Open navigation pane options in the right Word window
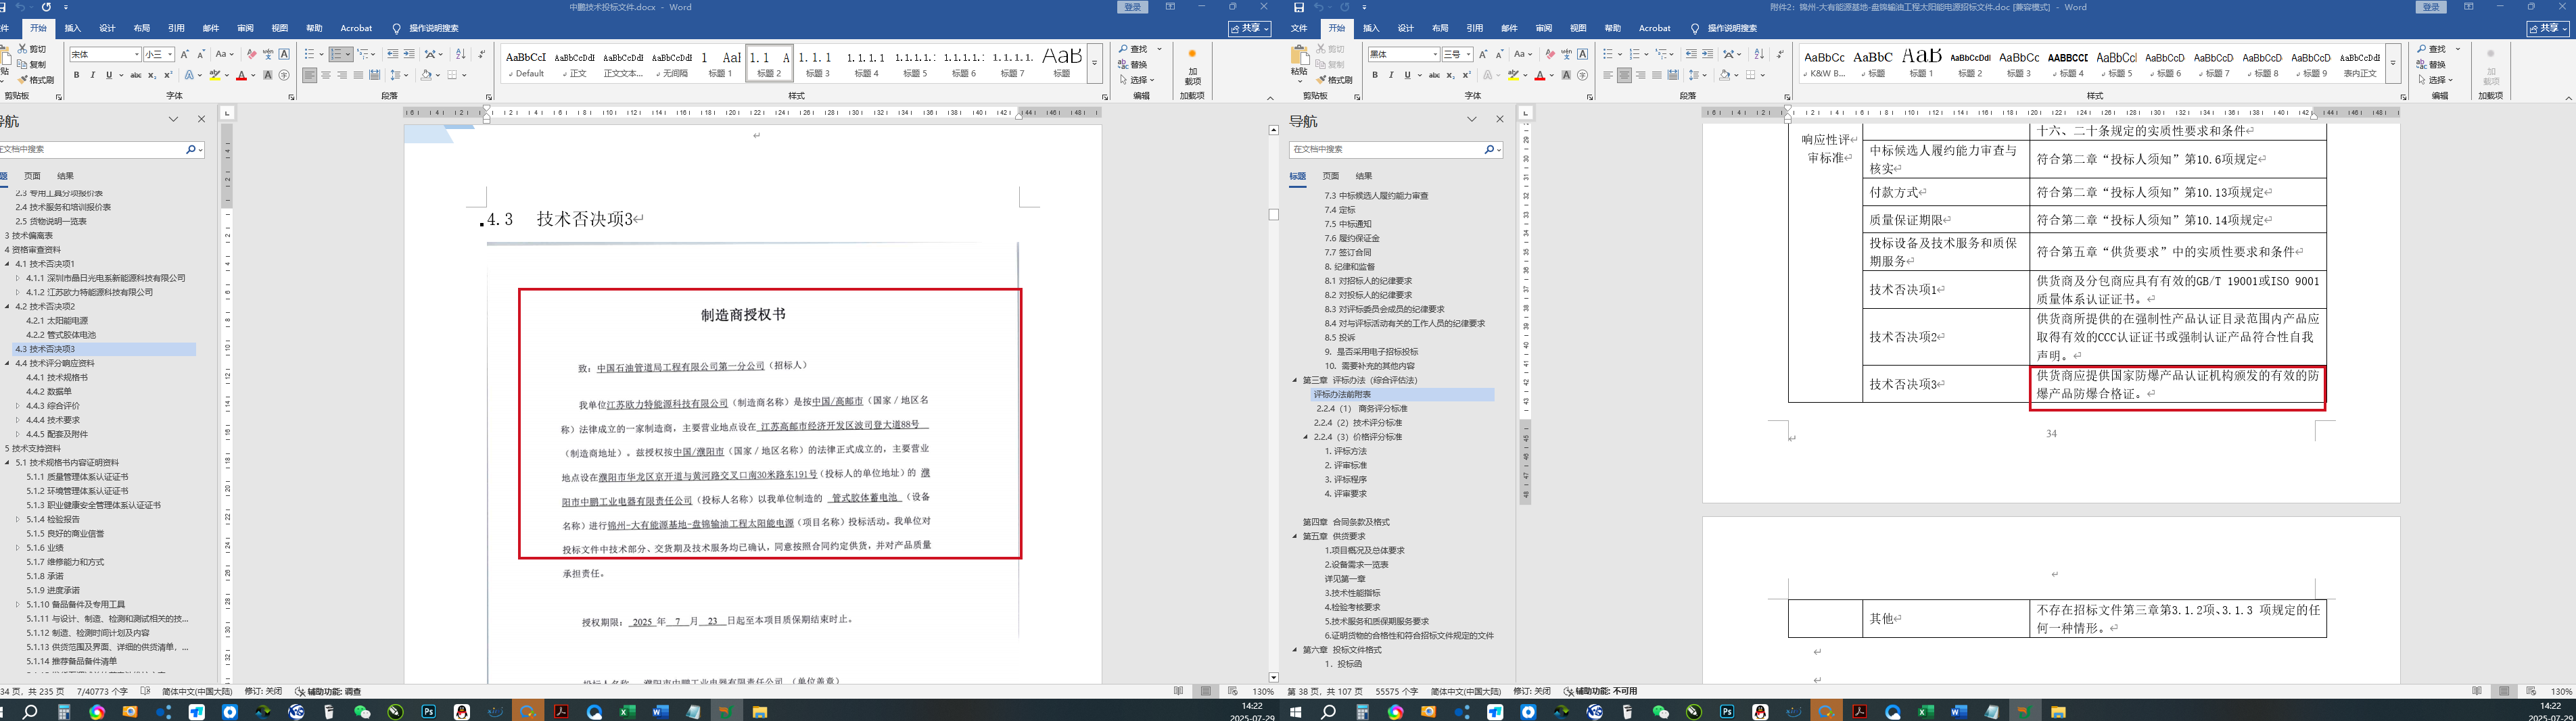This screenshot has width=2576, height=721. 1472,119
